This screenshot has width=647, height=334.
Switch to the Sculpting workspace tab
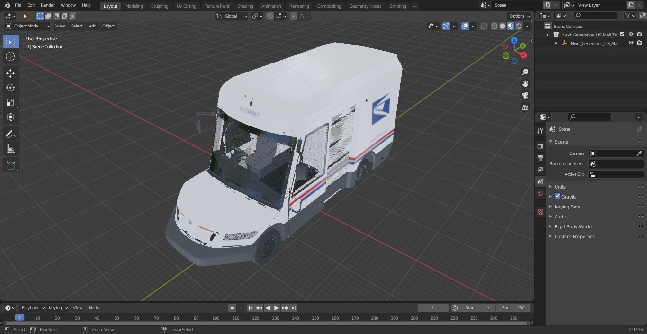point(160,6)
